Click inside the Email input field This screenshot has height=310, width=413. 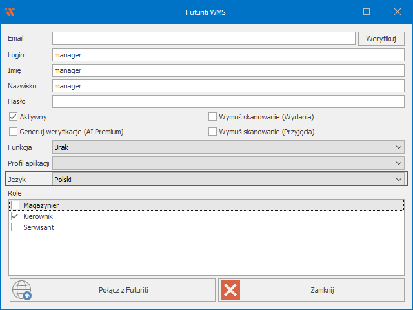click(x=203, y=39)
